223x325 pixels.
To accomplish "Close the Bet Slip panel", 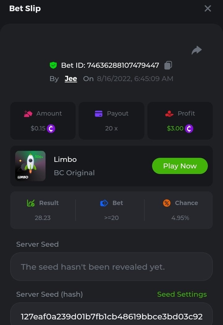I will click(208, 8).
